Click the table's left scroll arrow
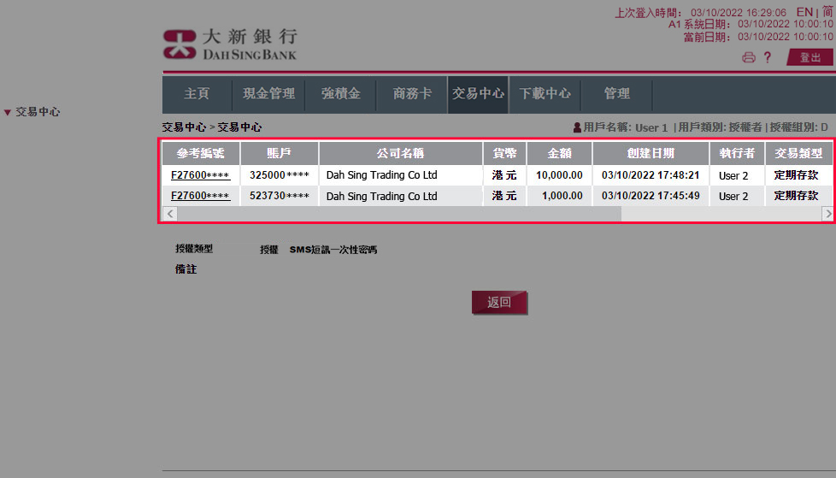836x478 pixels. (169, 214)
